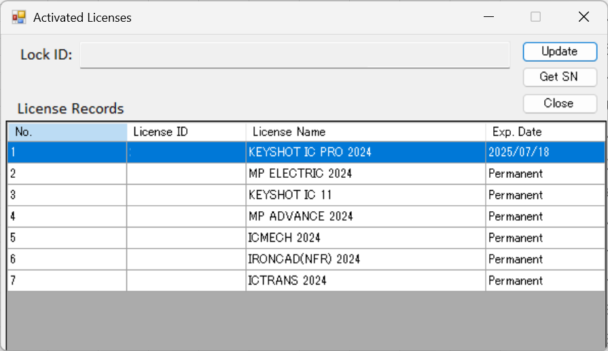Click the 2025/07/18 expiration date cell
Viewport: 608px width, 351px height.
point(518,152)
